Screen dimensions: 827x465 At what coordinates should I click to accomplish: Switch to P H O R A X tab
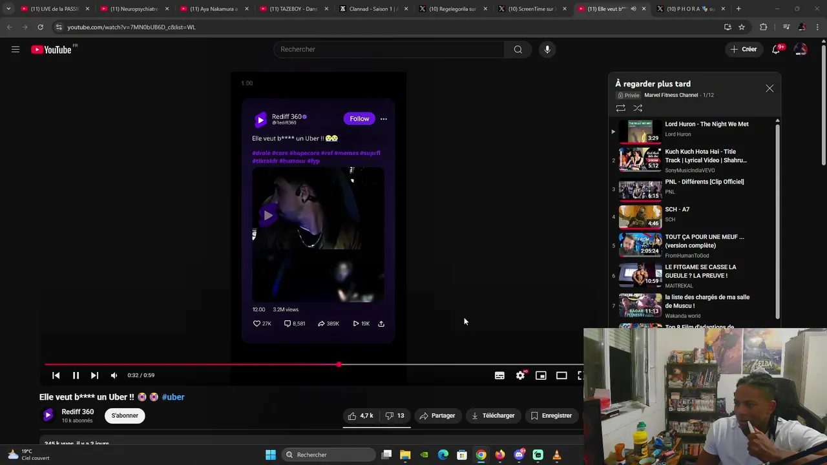[x=691, y=9]
